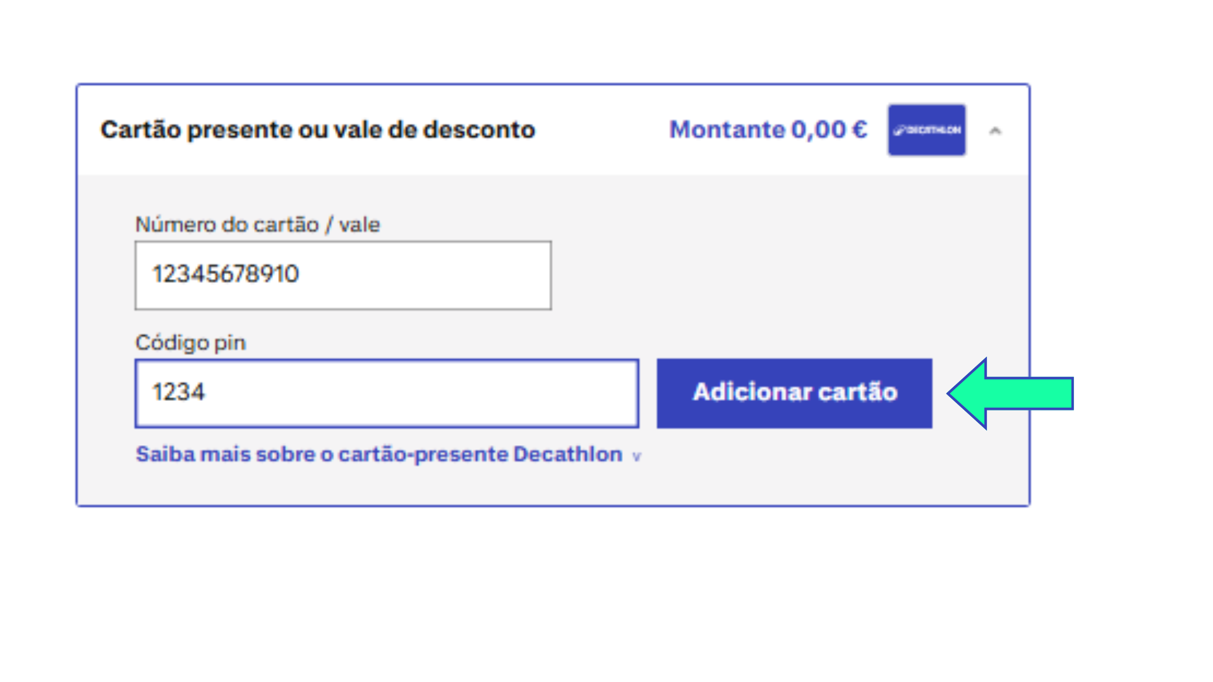Screen dimensions: 1213x682
Task: Click the Cartão presente ou vale de desconto heading
Action: pyautogui.click(x=318, y=129)
